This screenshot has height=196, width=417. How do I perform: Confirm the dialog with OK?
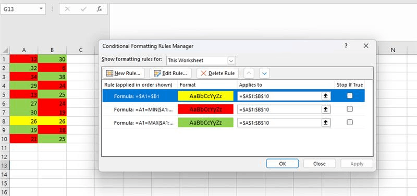tap(282, 164)
